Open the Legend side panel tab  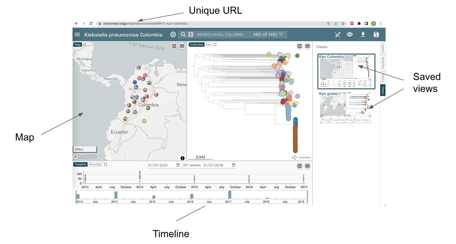point(383,48)
